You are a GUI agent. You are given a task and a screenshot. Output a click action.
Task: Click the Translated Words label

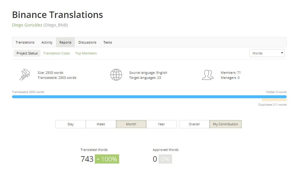tap(94, 150)
